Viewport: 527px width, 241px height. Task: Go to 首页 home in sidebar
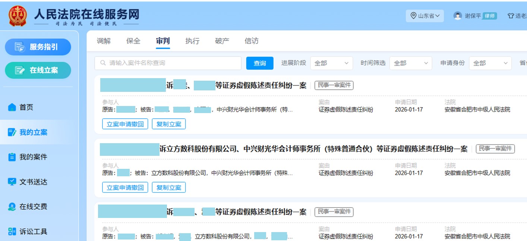pos(26,107)
